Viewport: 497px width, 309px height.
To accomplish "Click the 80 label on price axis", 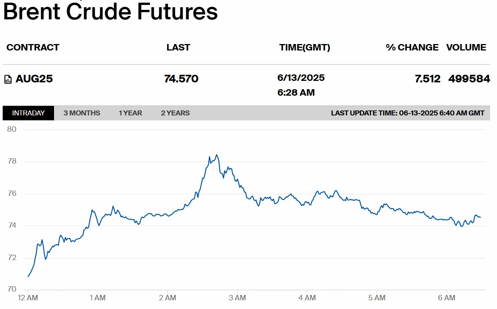I will (12, 129).
